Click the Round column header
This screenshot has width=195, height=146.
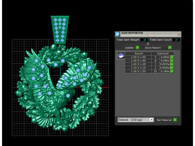[139, 54]
